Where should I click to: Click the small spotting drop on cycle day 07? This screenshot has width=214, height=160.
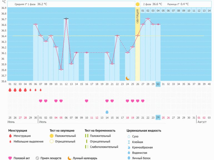(41, 90)
